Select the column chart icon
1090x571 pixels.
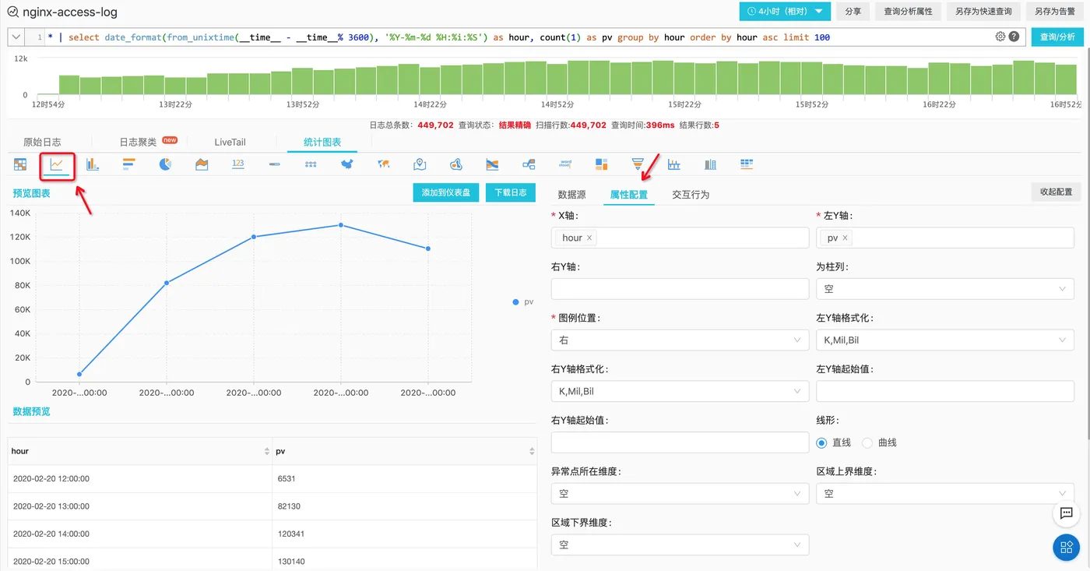pos(93,164)
